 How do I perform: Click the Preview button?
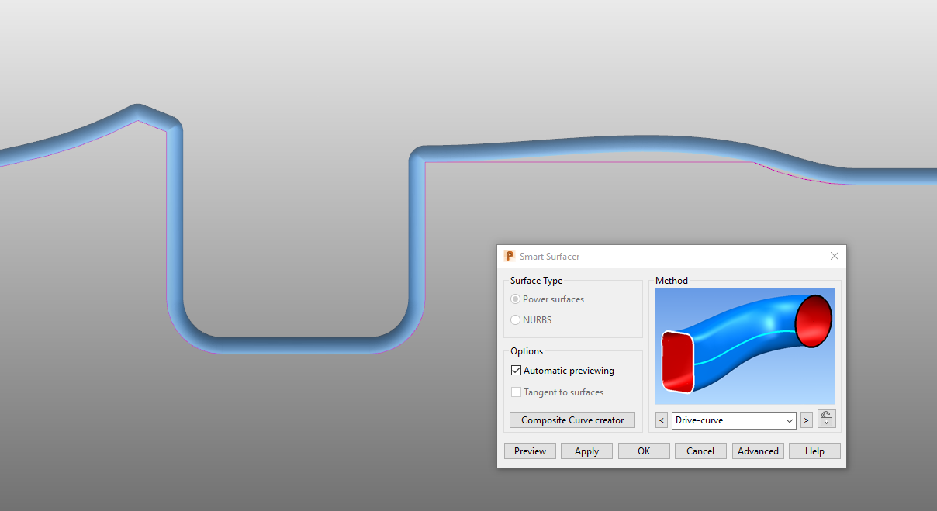530,451
